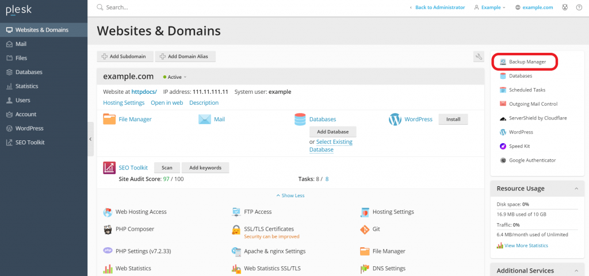Collapse the left navigation sidebar arrow
589x276 pixels.
coord(90,139)
